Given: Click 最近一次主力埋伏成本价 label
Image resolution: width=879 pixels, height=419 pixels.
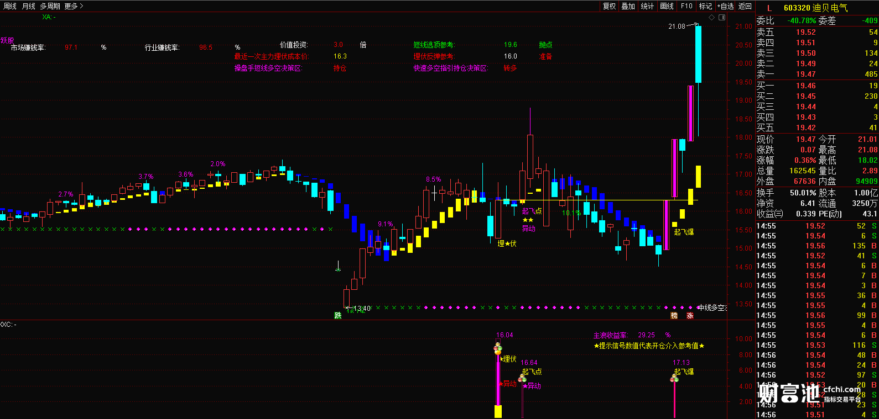Looking at the screenshot, I should (x=271, y=56).
